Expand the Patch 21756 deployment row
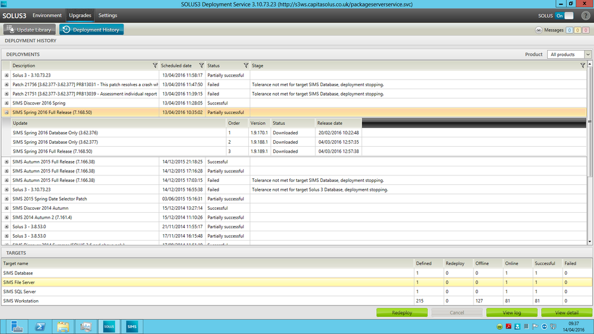The height and width of the screenshot is (334, 594). pyautogui.click(x=7, y=84)
